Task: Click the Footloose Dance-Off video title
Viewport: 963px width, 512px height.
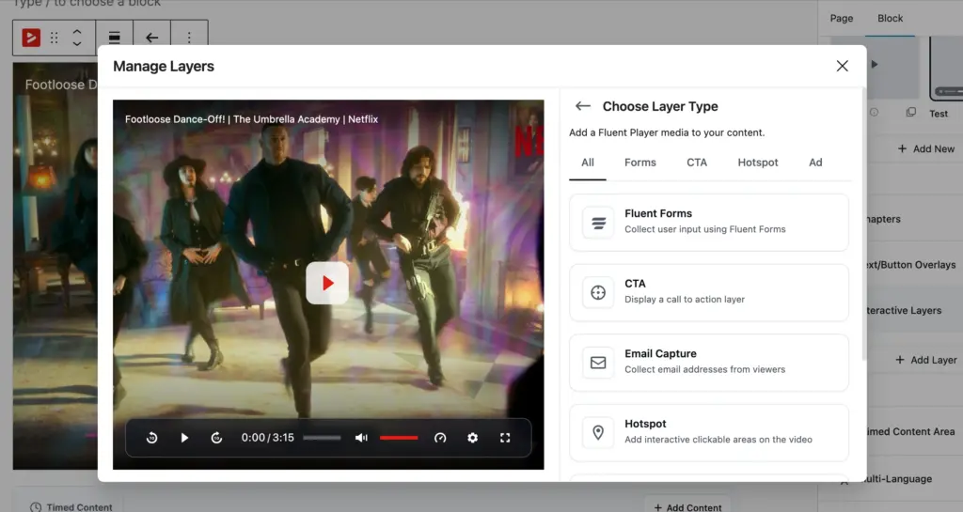Action: pos(251,119)
